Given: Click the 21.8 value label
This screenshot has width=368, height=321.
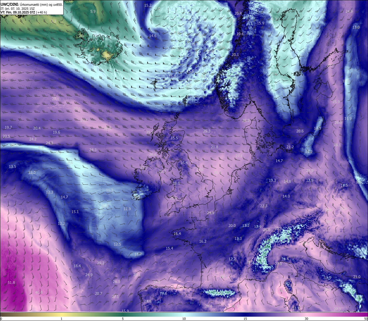Looking at the screenshot, I should [x=214, y=147].
